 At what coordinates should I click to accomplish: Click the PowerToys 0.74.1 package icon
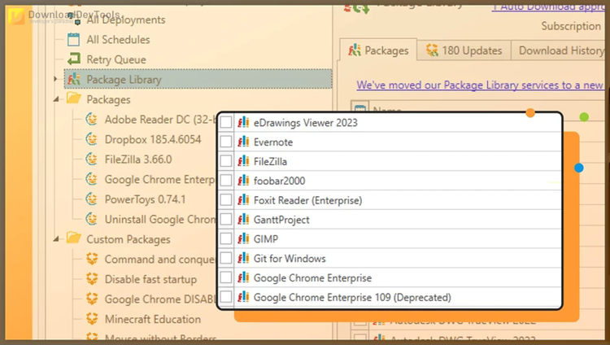click(x=92, y=199)
